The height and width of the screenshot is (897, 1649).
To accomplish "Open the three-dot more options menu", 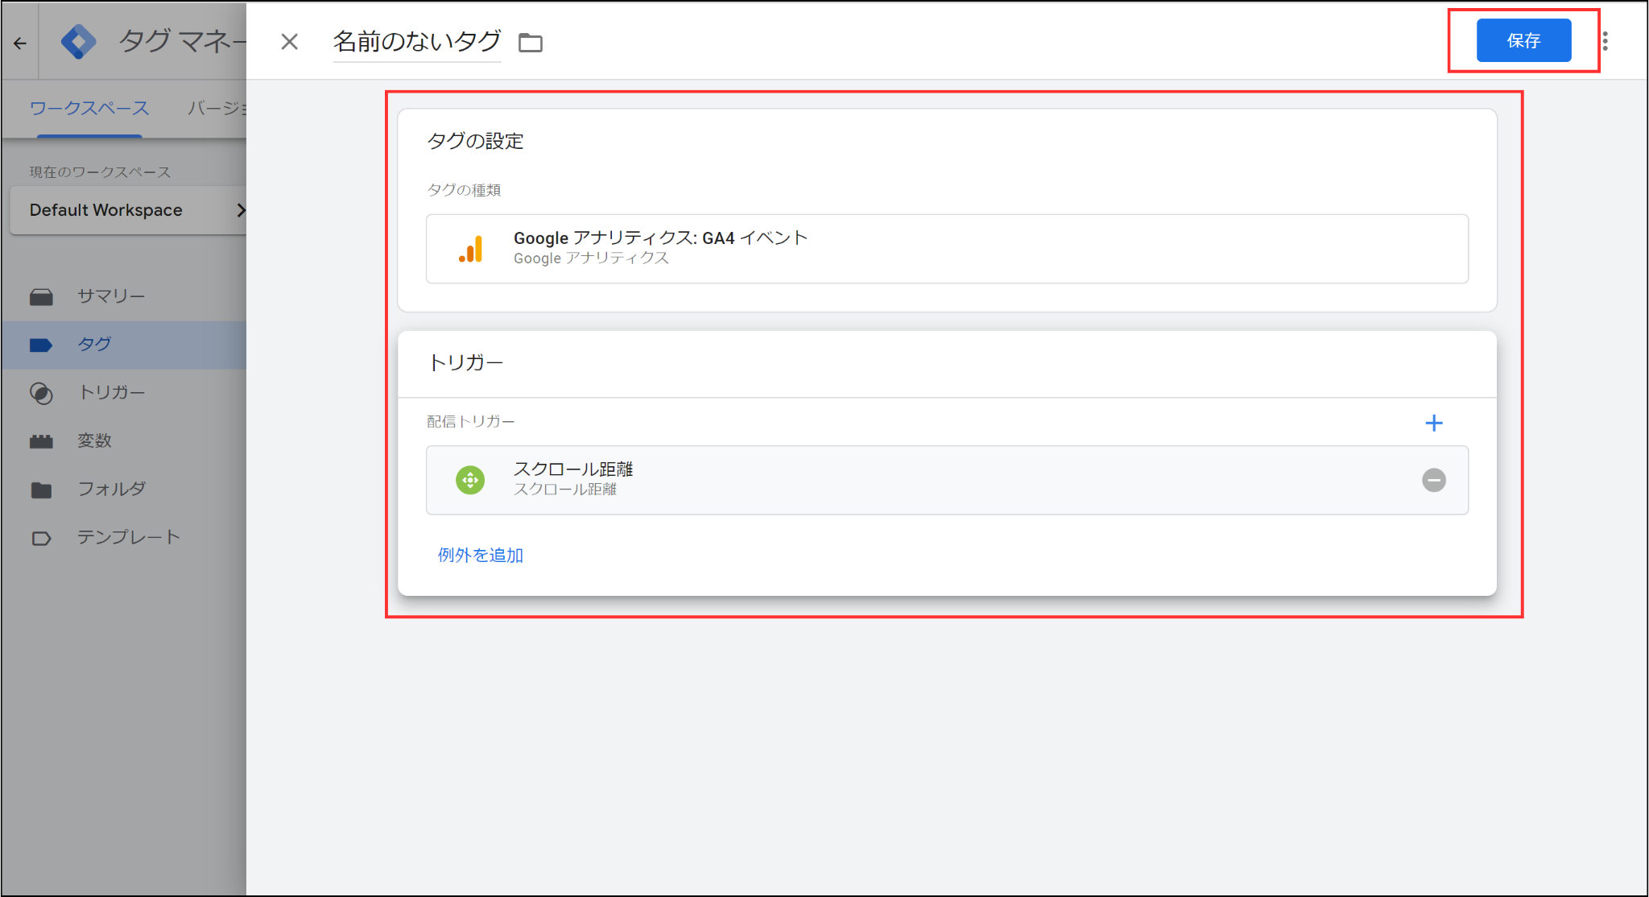I will (1605, 41).
